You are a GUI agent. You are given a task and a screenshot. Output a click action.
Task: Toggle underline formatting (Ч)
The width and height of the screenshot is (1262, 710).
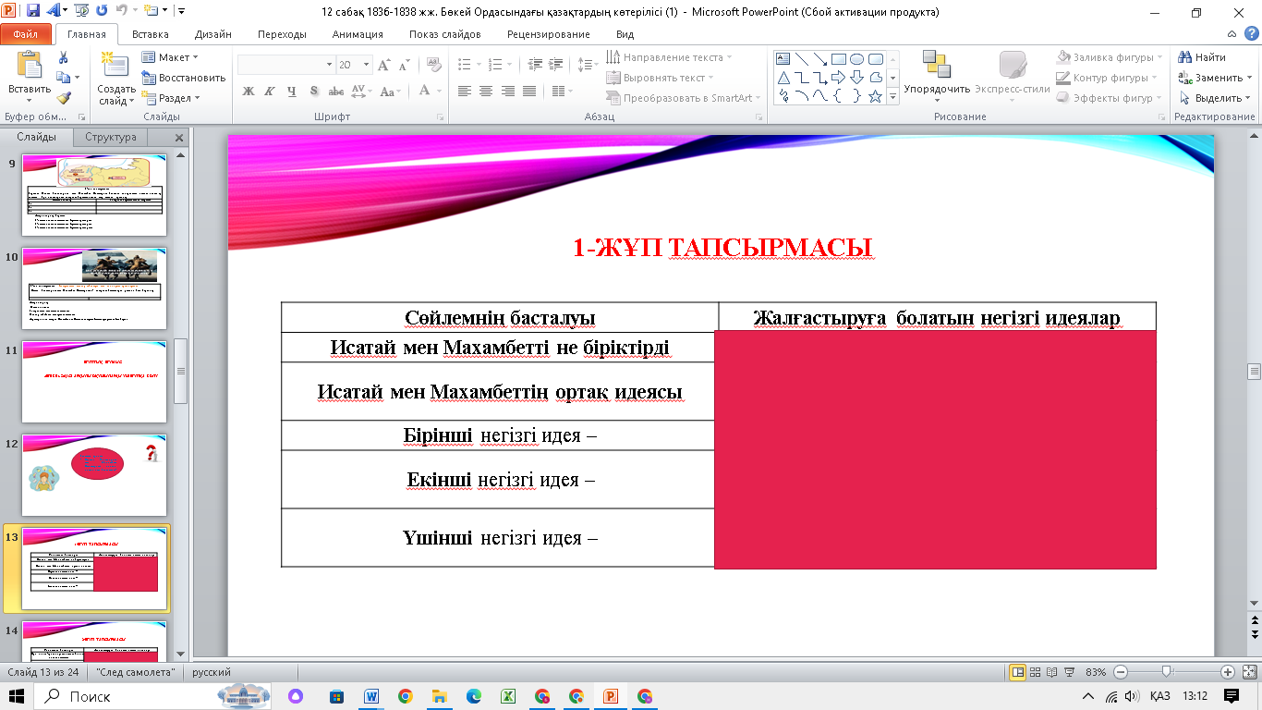[x=292, y=92]
